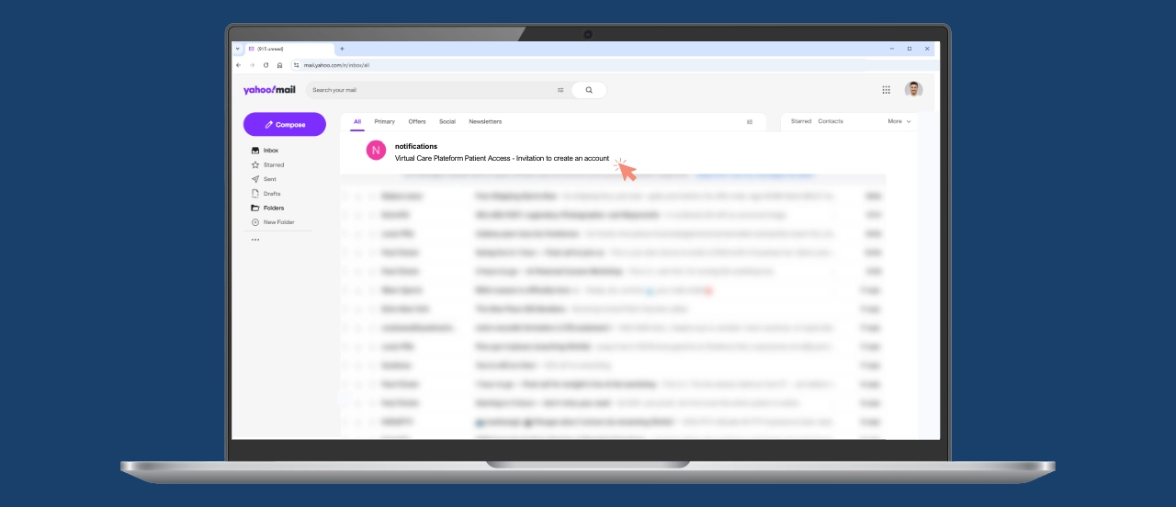The height and width of the screenshot is (507, 1176).
Task: Go to Starred in the left sidebar
Action: (x=273, y=165)
